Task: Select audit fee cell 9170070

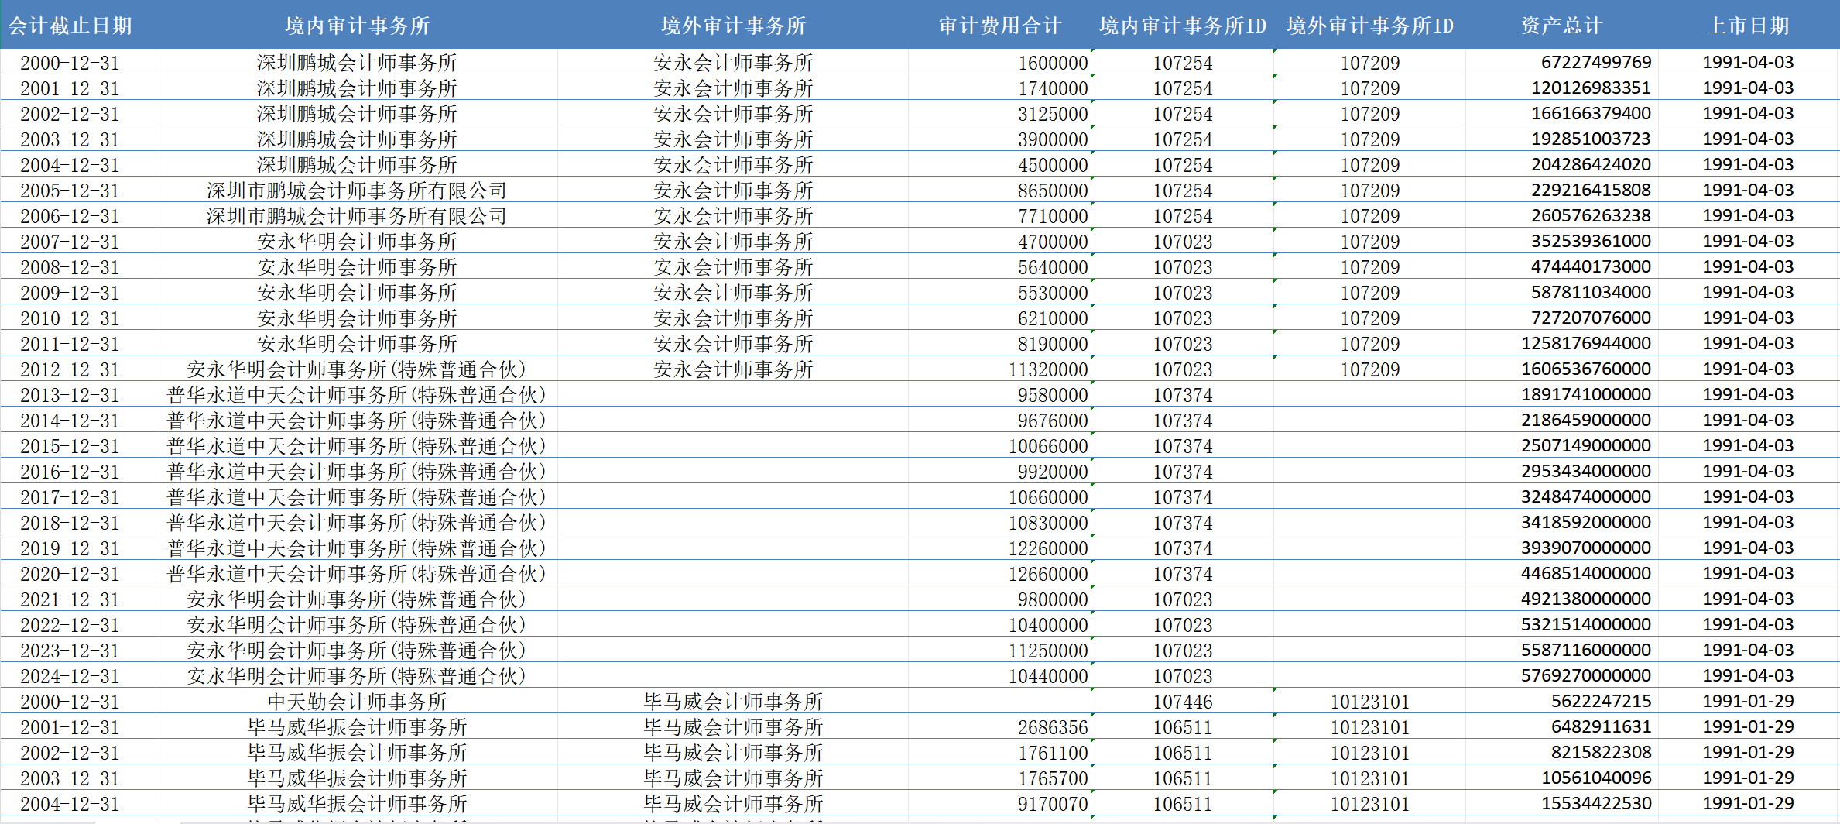Action: [999, 804]
